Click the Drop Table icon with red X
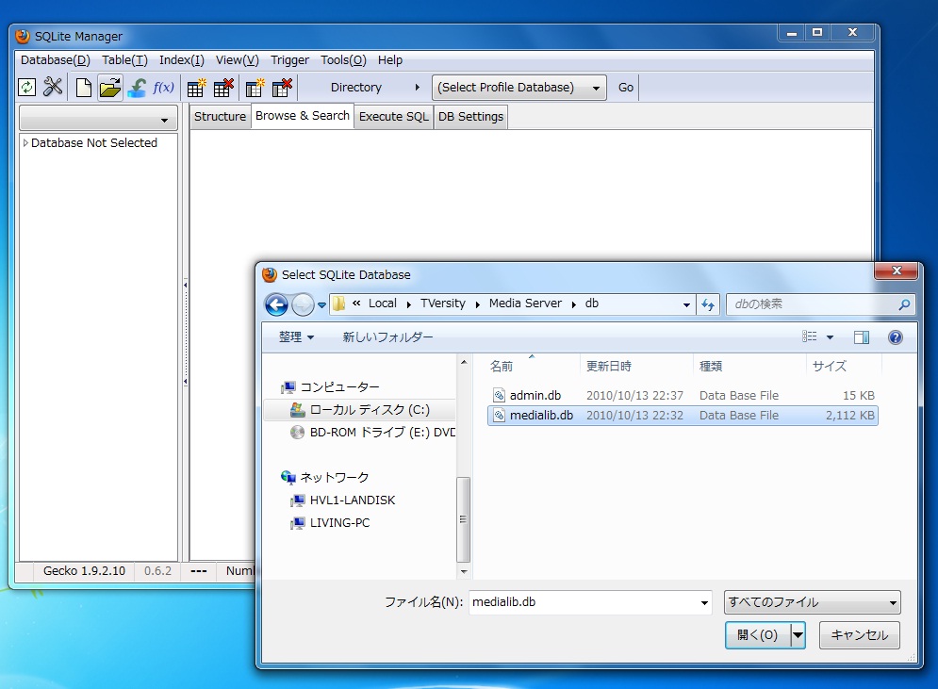938x689 pixels. [223, 88]
